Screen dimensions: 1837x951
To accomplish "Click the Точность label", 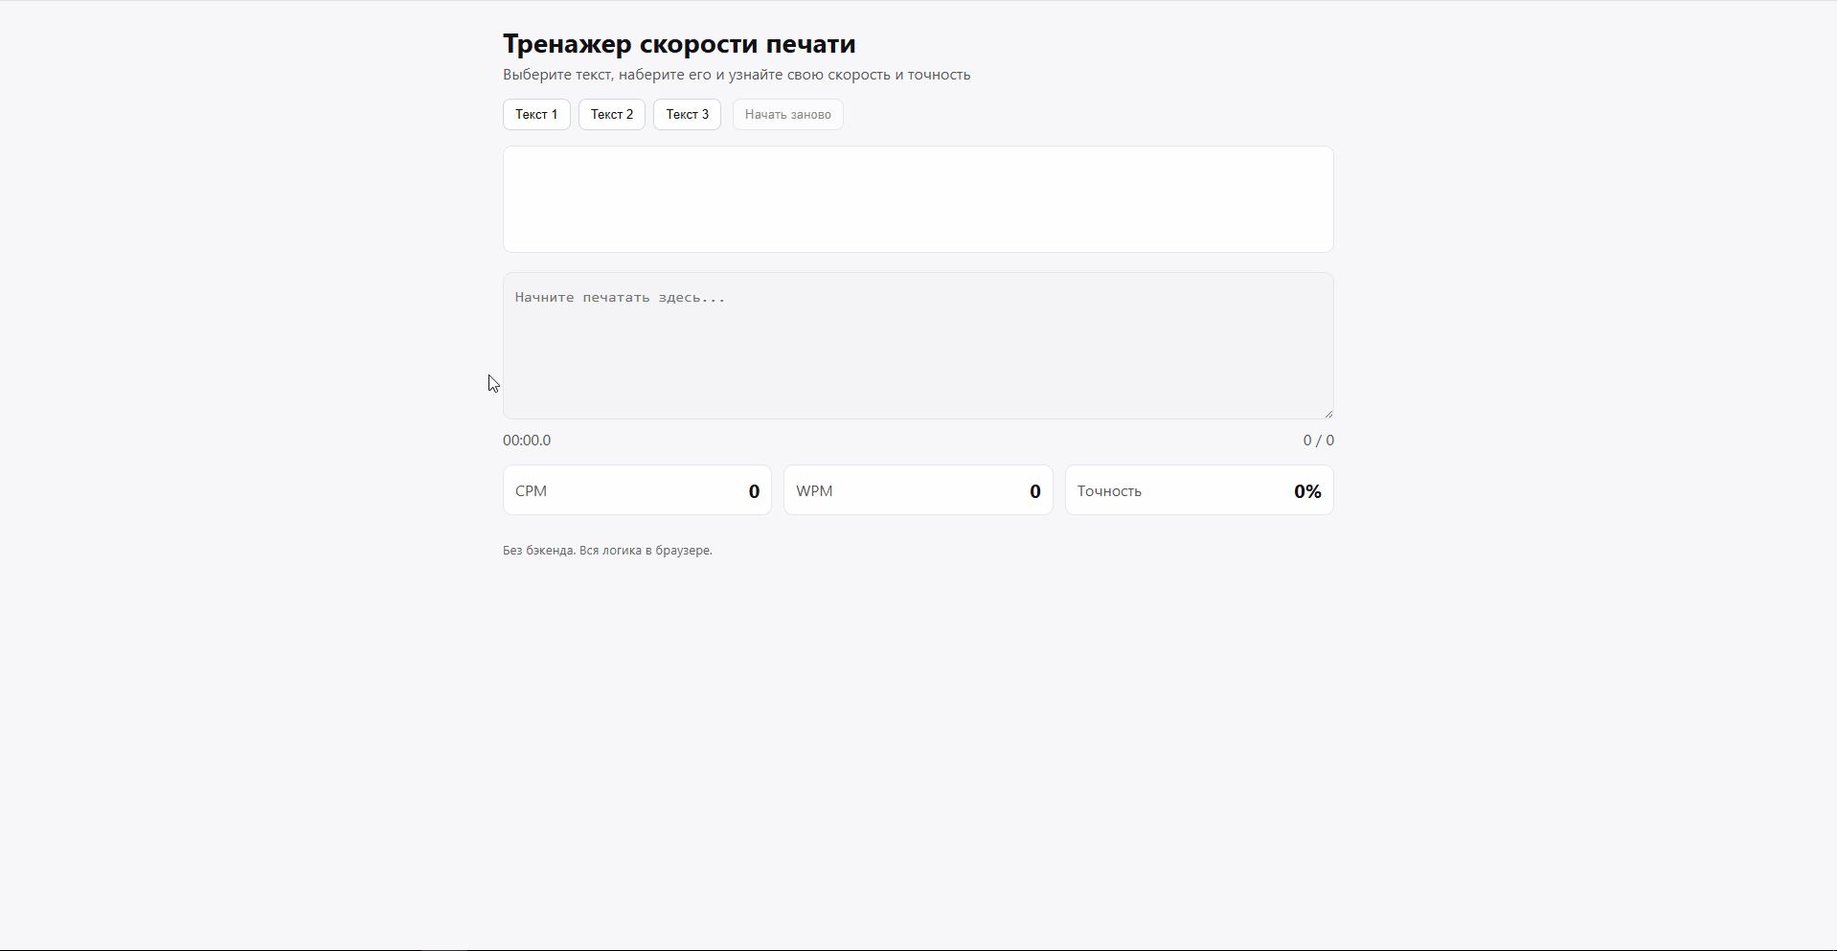I will point(1109,491).
